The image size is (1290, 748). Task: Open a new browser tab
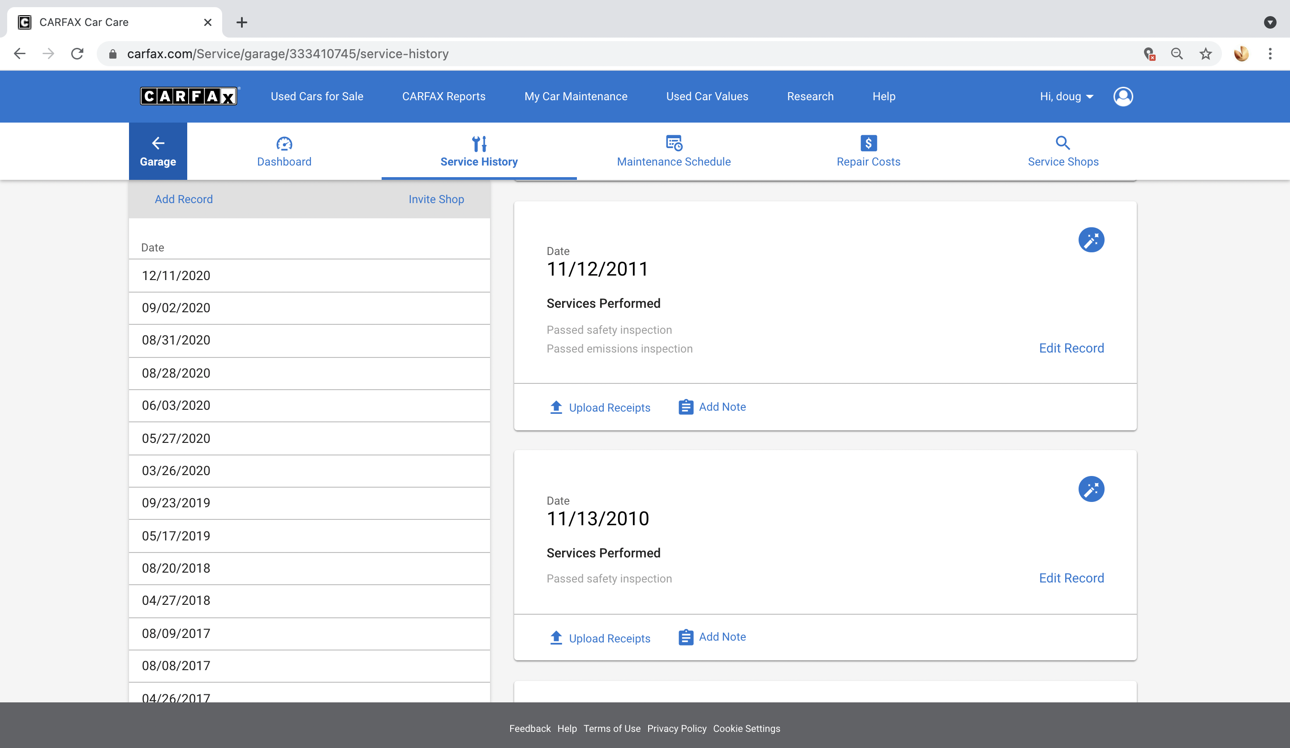pyautogui.click(x=241, y=22)
